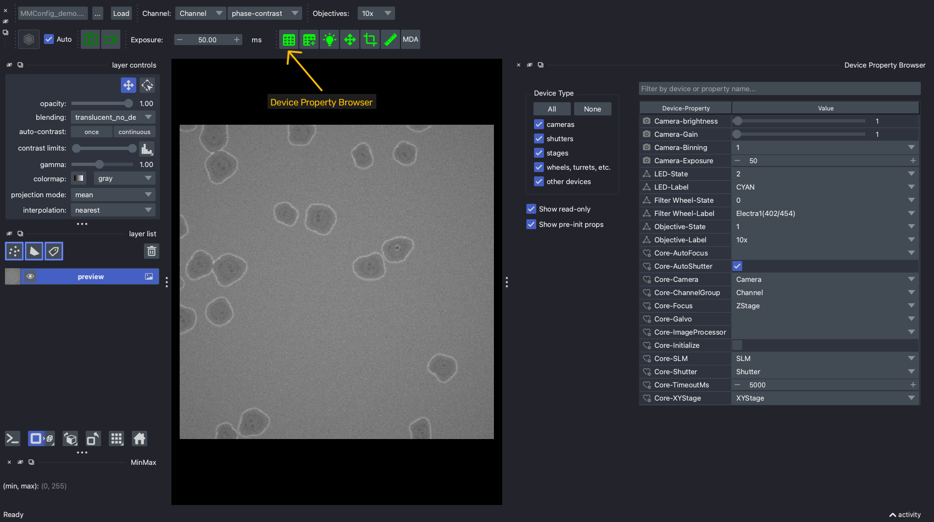Viewport: 934px width, 522px height.
Task: Open the LED-Label CYAN dropdown
Action: 825,187
